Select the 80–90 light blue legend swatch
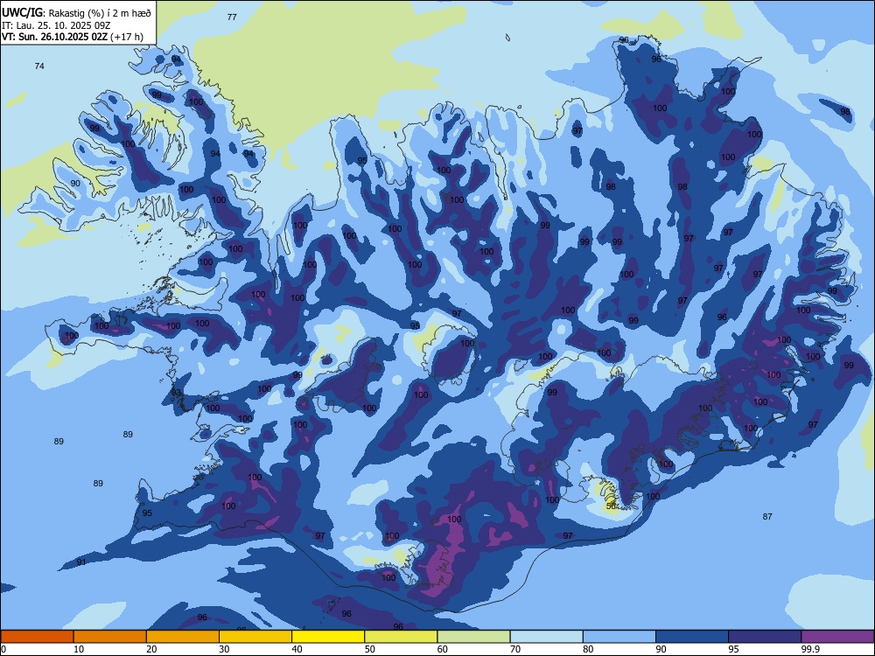Image resolution: width=875 pixels, height=656 pixels. click(619, 637)
